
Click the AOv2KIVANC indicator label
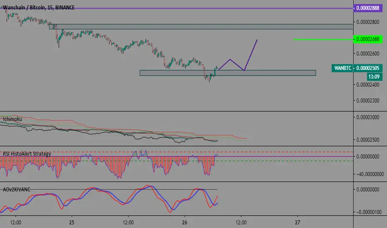17,189
